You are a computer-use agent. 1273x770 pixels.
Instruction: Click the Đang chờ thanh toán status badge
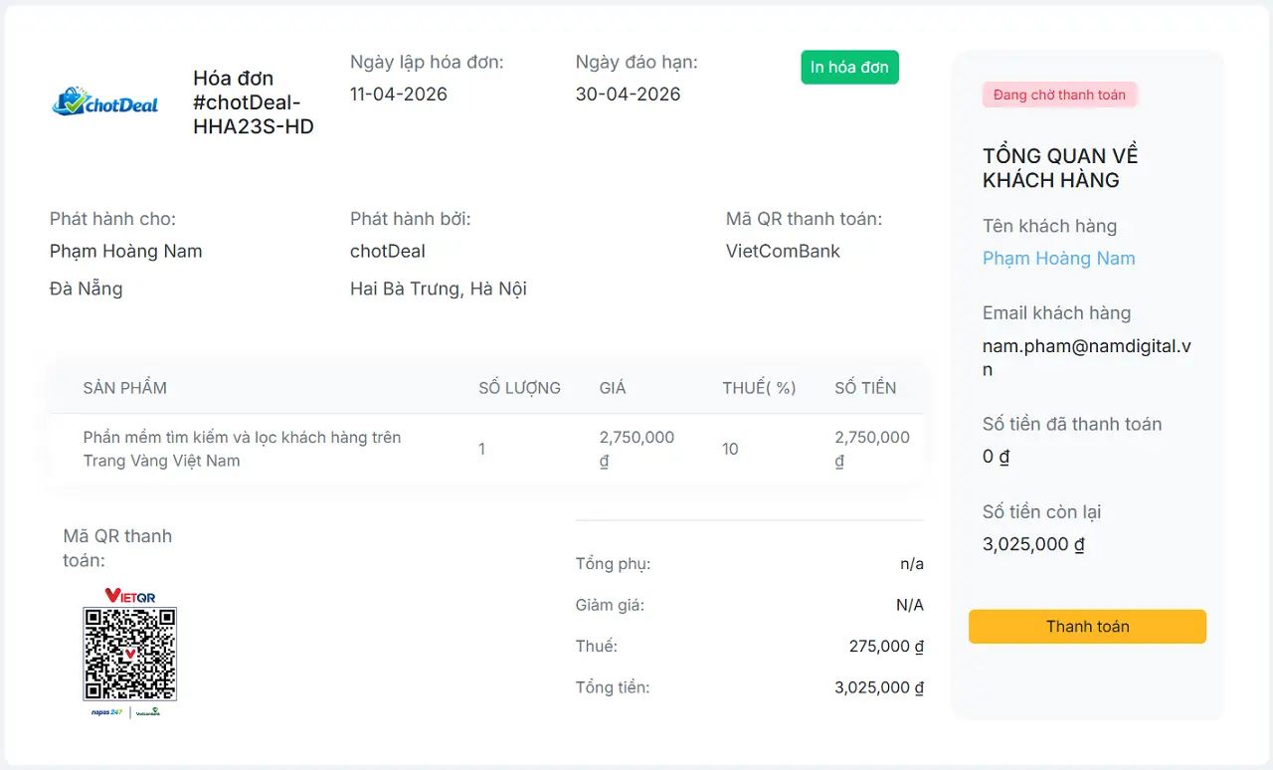(1059, 96)
